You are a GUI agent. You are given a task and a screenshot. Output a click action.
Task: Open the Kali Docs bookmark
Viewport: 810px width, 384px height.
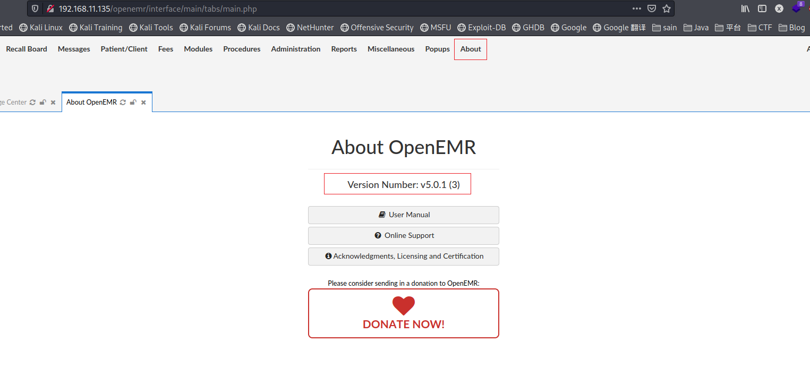[259, 28]
